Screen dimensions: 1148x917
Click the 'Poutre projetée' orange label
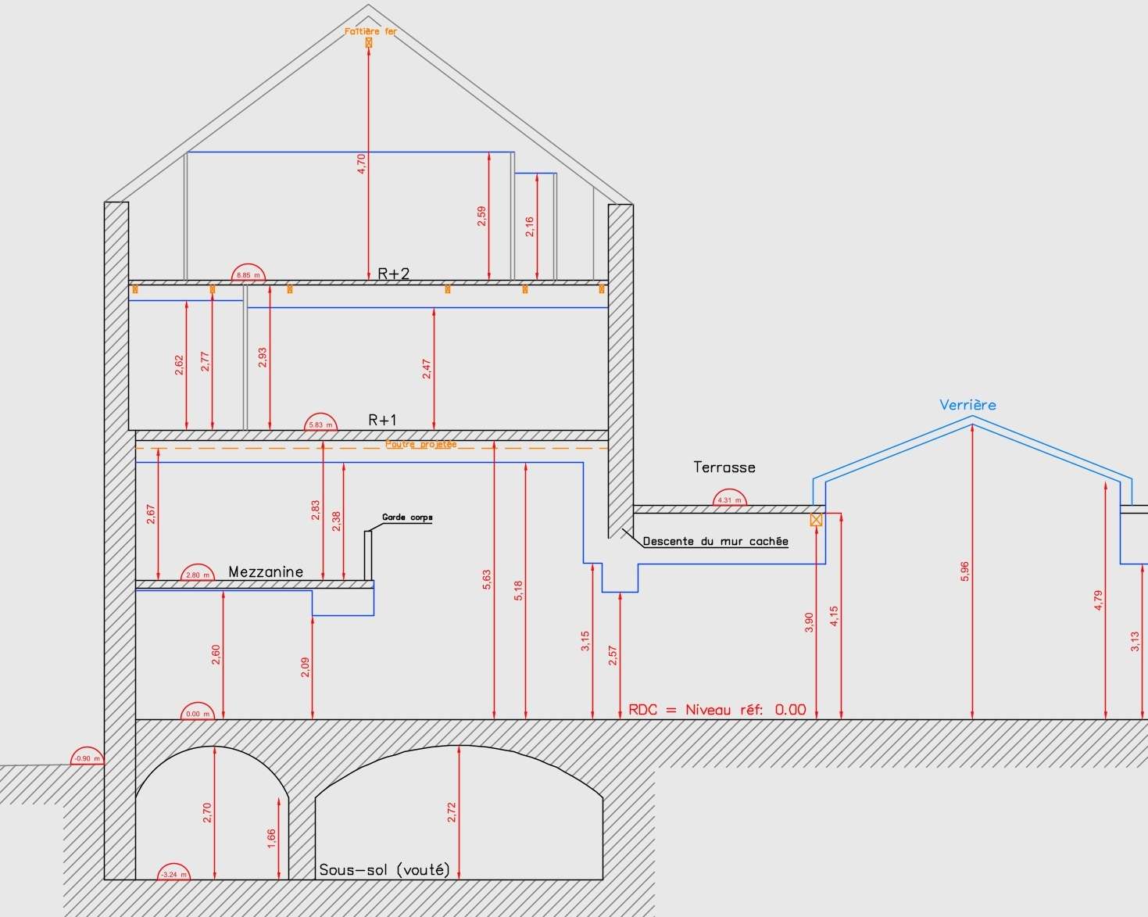click(420, 444)
